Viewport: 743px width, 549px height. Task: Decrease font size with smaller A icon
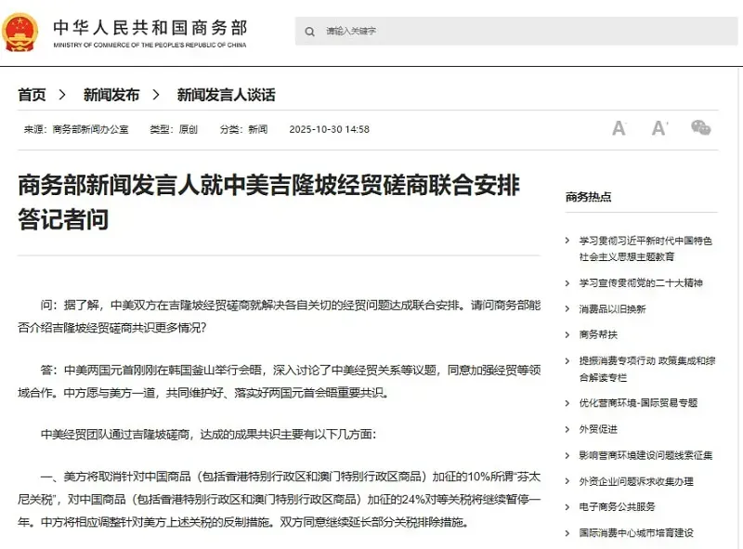click(x=619, y=128)
